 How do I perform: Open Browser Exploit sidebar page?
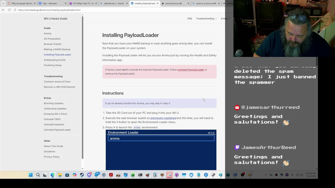coord(52,44)
